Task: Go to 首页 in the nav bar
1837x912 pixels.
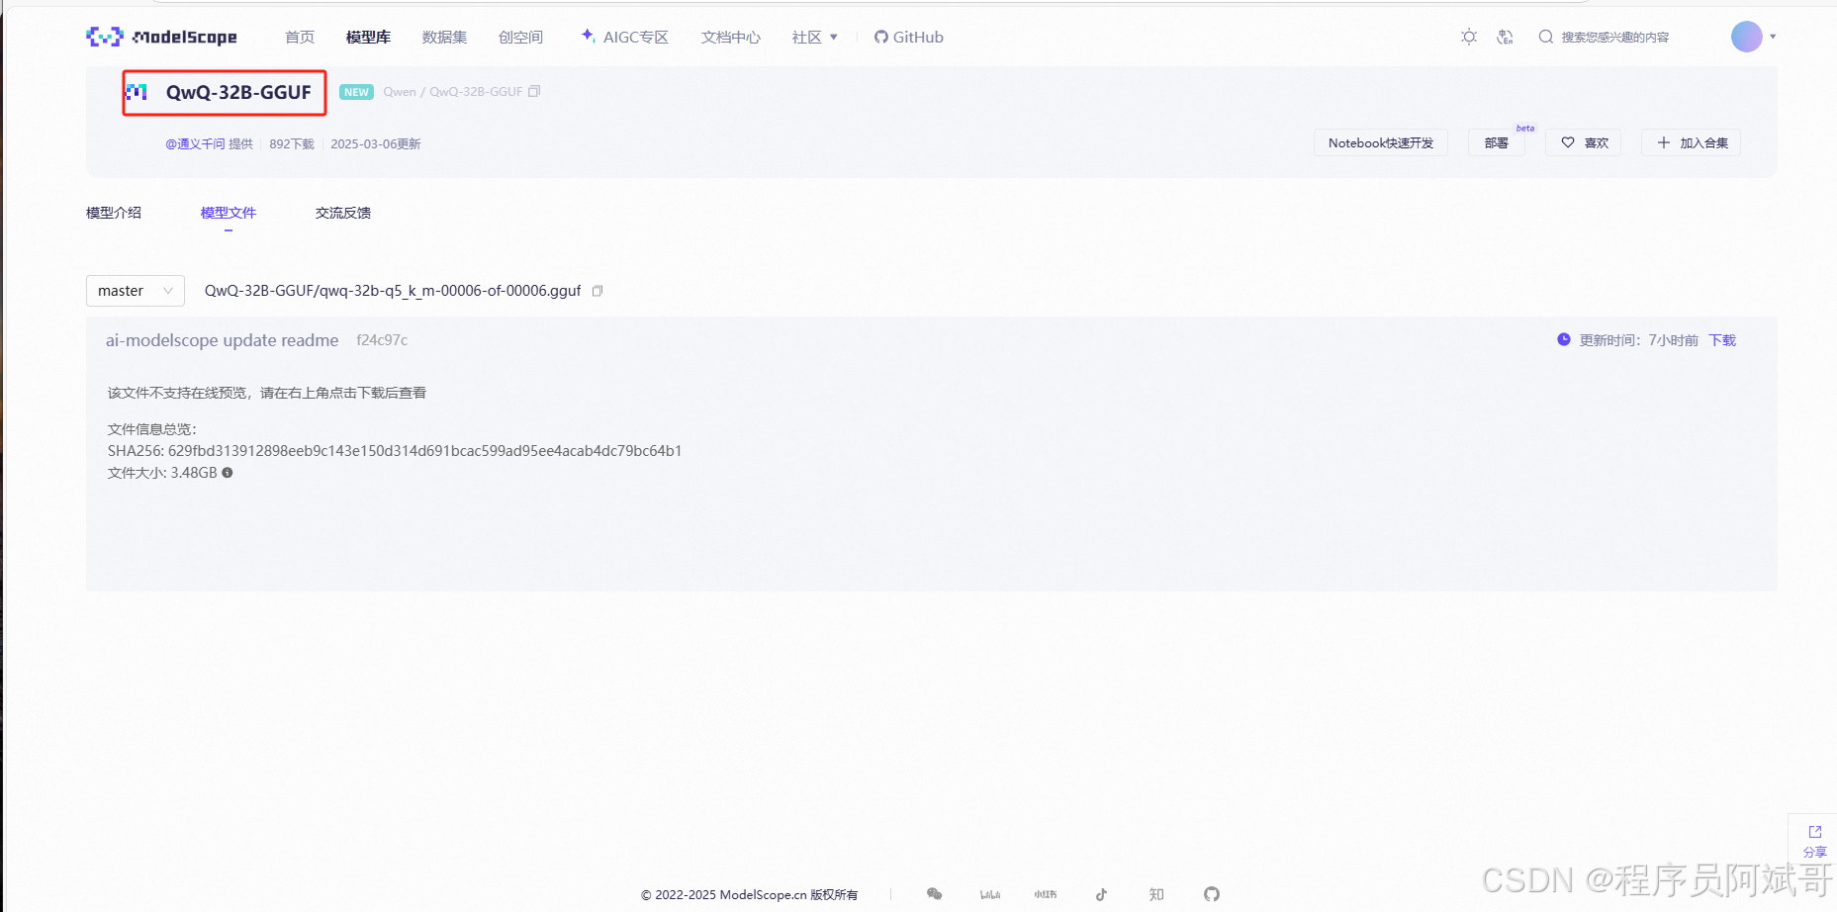Action: 300,37
